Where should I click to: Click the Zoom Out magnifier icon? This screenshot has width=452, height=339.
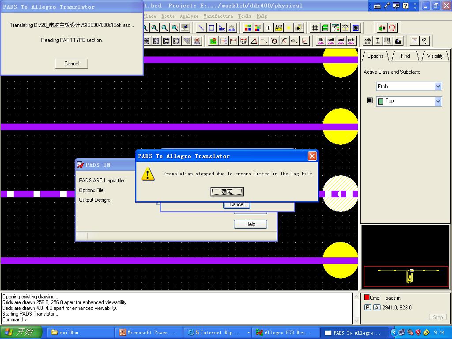point(165,28)
